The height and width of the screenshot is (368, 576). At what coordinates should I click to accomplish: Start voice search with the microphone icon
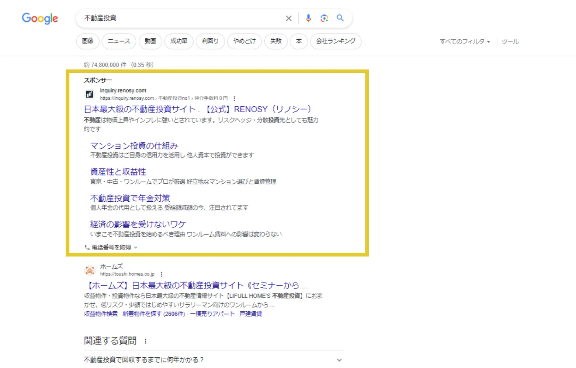[x=308, y=18]
